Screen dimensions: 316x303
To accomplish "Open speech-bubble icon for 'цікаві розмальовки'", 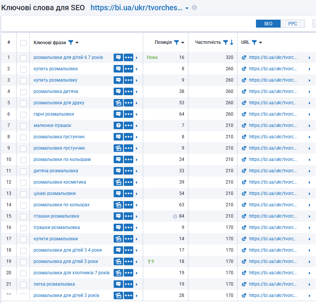I will coord(118,193).
